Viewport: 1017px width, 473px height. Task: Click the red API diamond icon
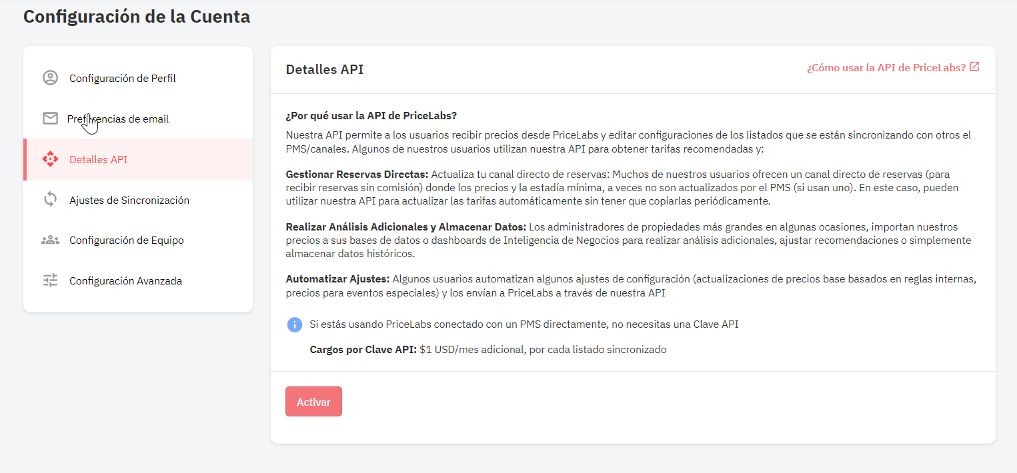(x=50, y=159)
